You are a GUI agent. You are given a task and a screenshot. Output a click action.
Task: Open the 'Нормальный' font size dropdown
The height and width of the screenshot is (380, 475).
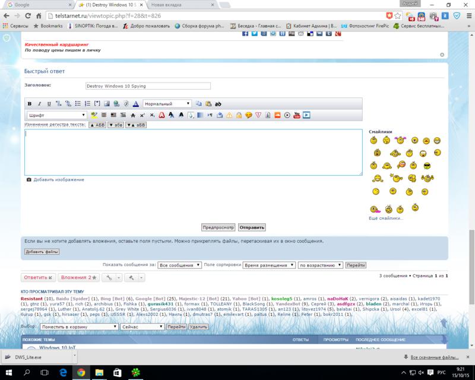pyautogui.click(x=167, y=103)
